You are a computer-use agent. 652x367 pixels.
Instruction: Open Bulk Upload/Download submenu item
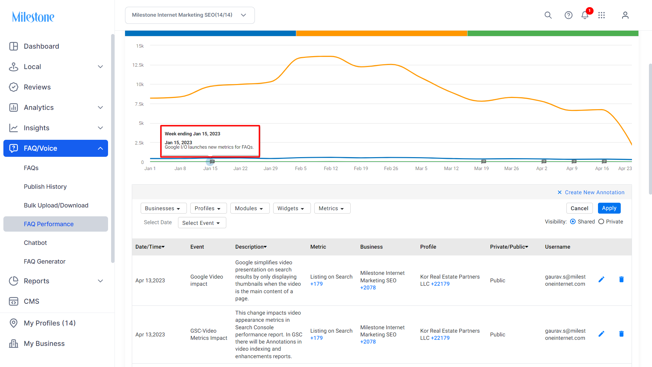click(56, 205)
